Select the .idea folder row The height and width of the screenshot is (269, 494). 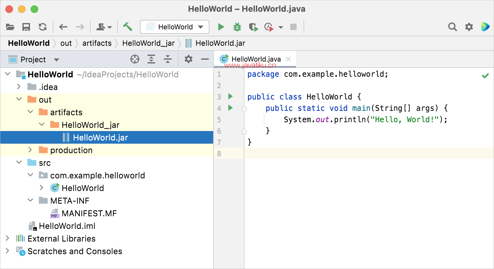pos(107,87)
